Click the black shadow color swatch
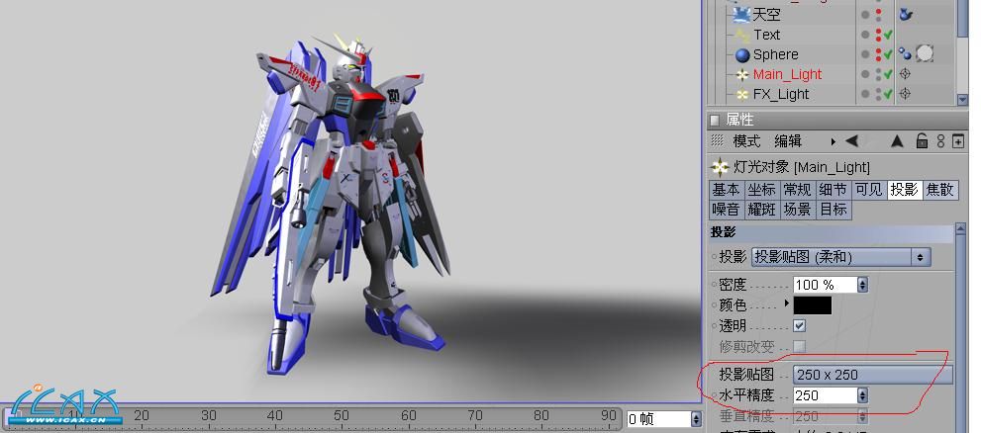This screenshot has width=981, height=433. click(812, 305)
